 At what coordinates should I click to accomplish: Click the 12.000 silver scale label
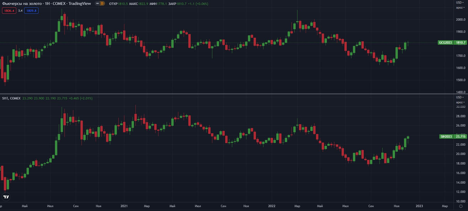pos(461,192)
